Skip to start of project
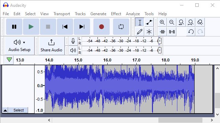 [65, 27]
